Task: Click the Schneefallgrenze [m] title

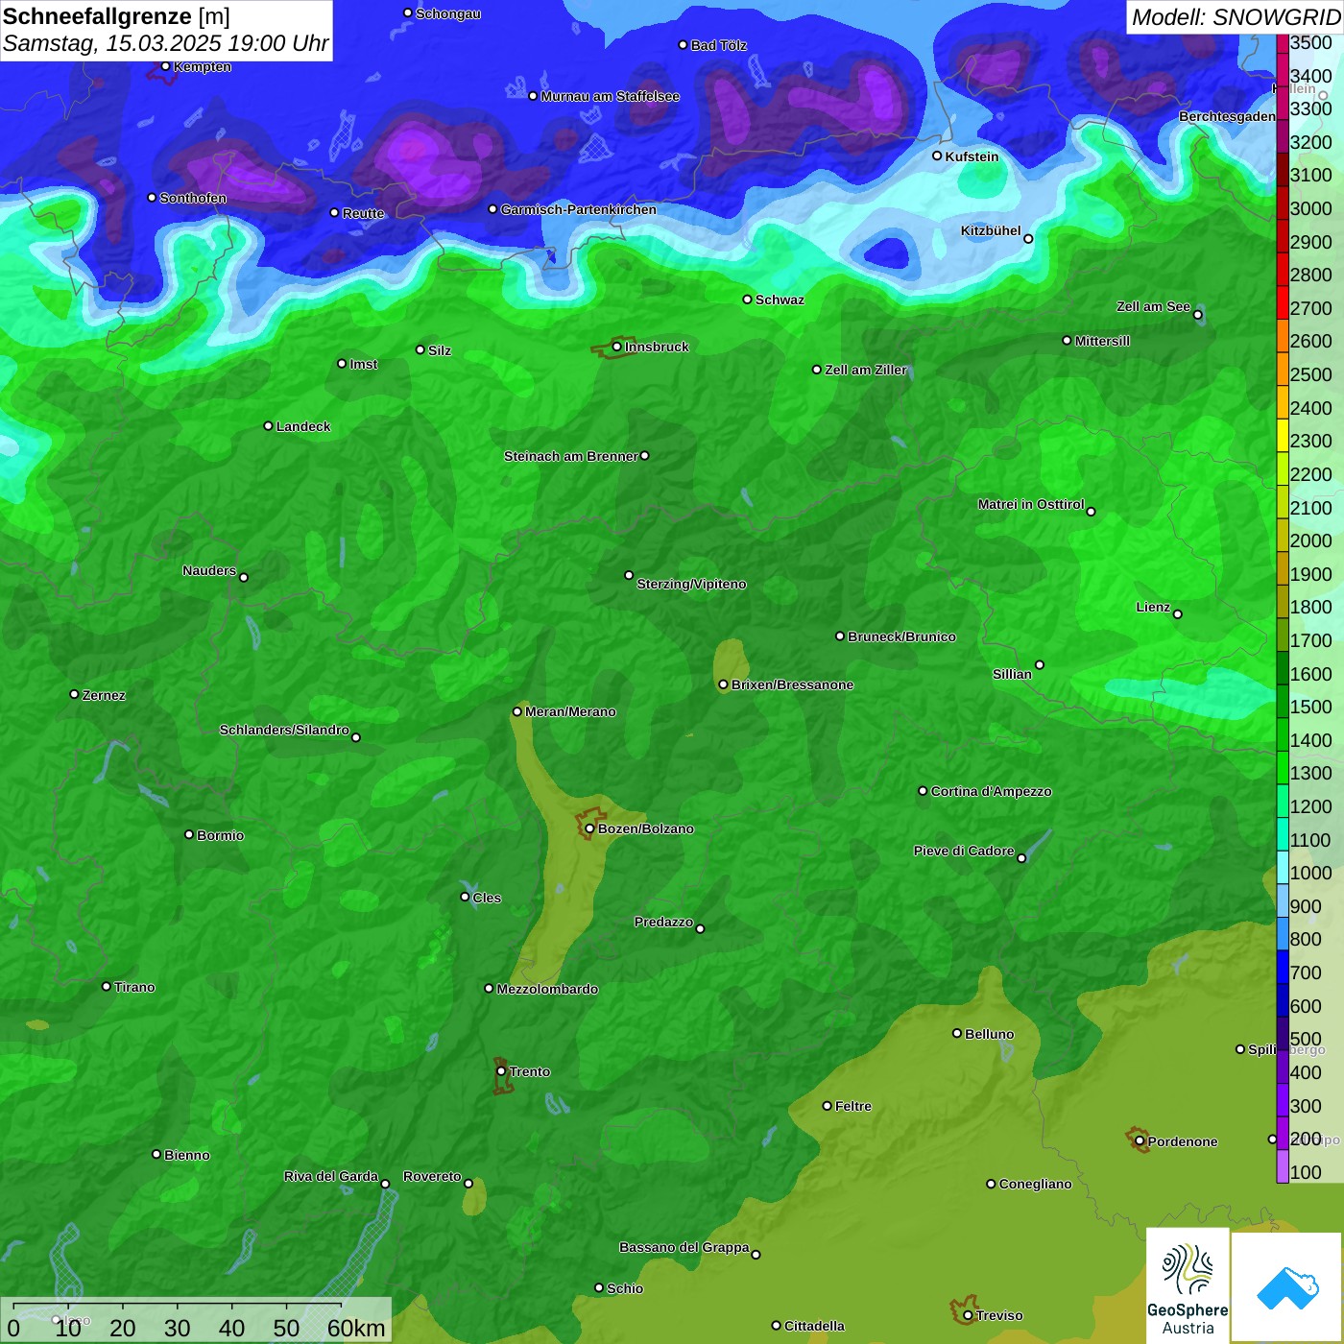Action: pos(116,16)
